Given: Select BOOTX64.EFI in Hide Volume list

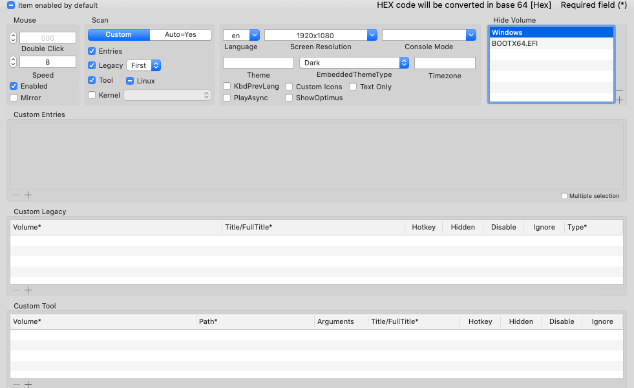Looking at the screenshot, I should click(x=551, y=43).
